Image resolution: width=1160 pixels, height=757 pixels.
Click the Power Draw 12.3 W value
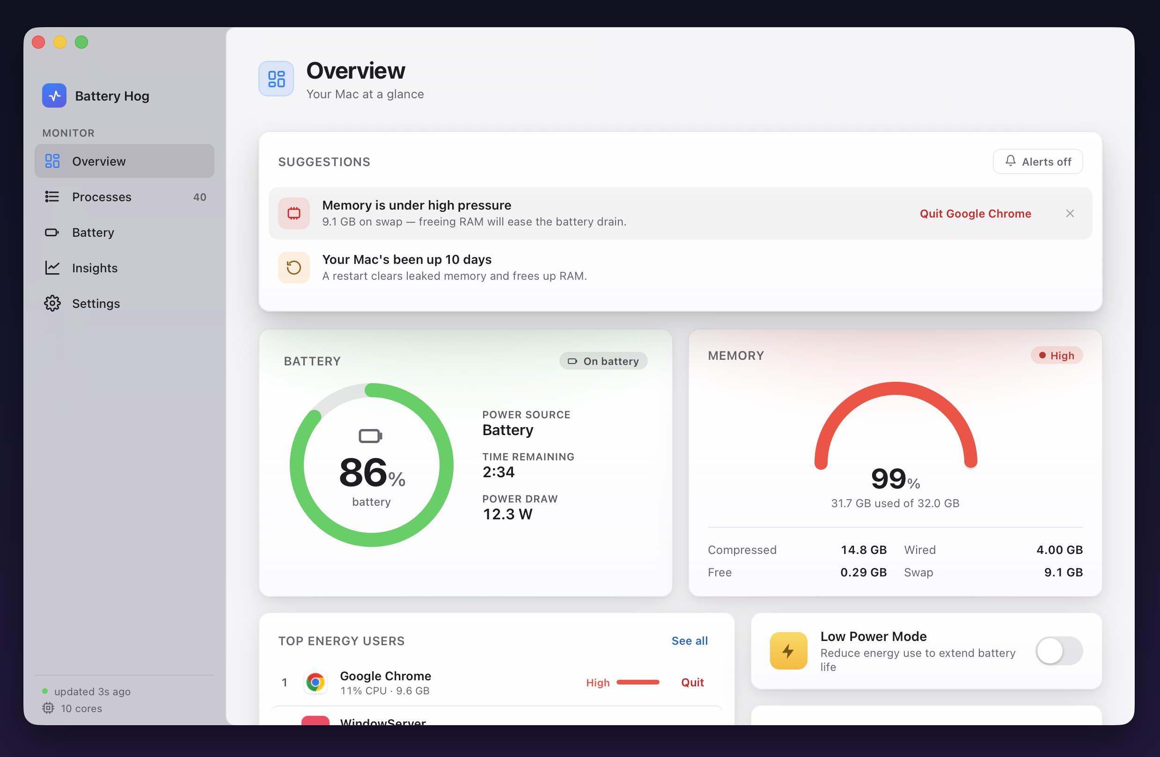coord(507,514)
